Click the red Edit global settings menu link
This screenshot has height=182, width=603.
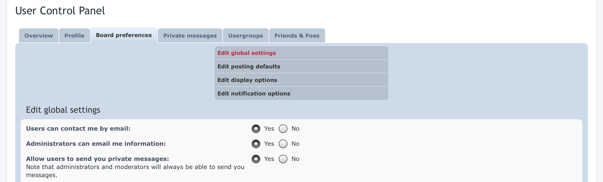click(x=246, y=53)
